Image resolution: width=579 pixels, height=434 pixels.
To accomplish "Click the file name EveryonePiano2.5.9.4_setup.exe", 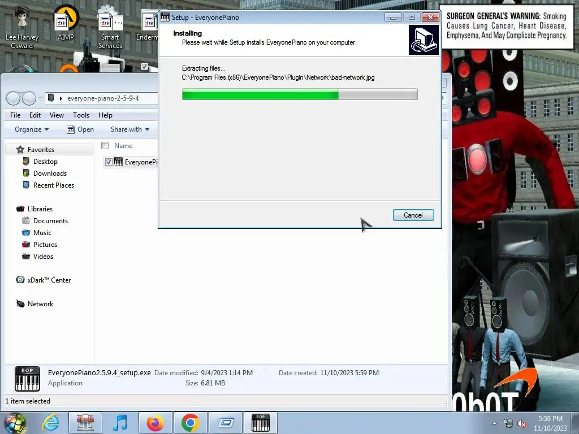I will tap(100, 373).
